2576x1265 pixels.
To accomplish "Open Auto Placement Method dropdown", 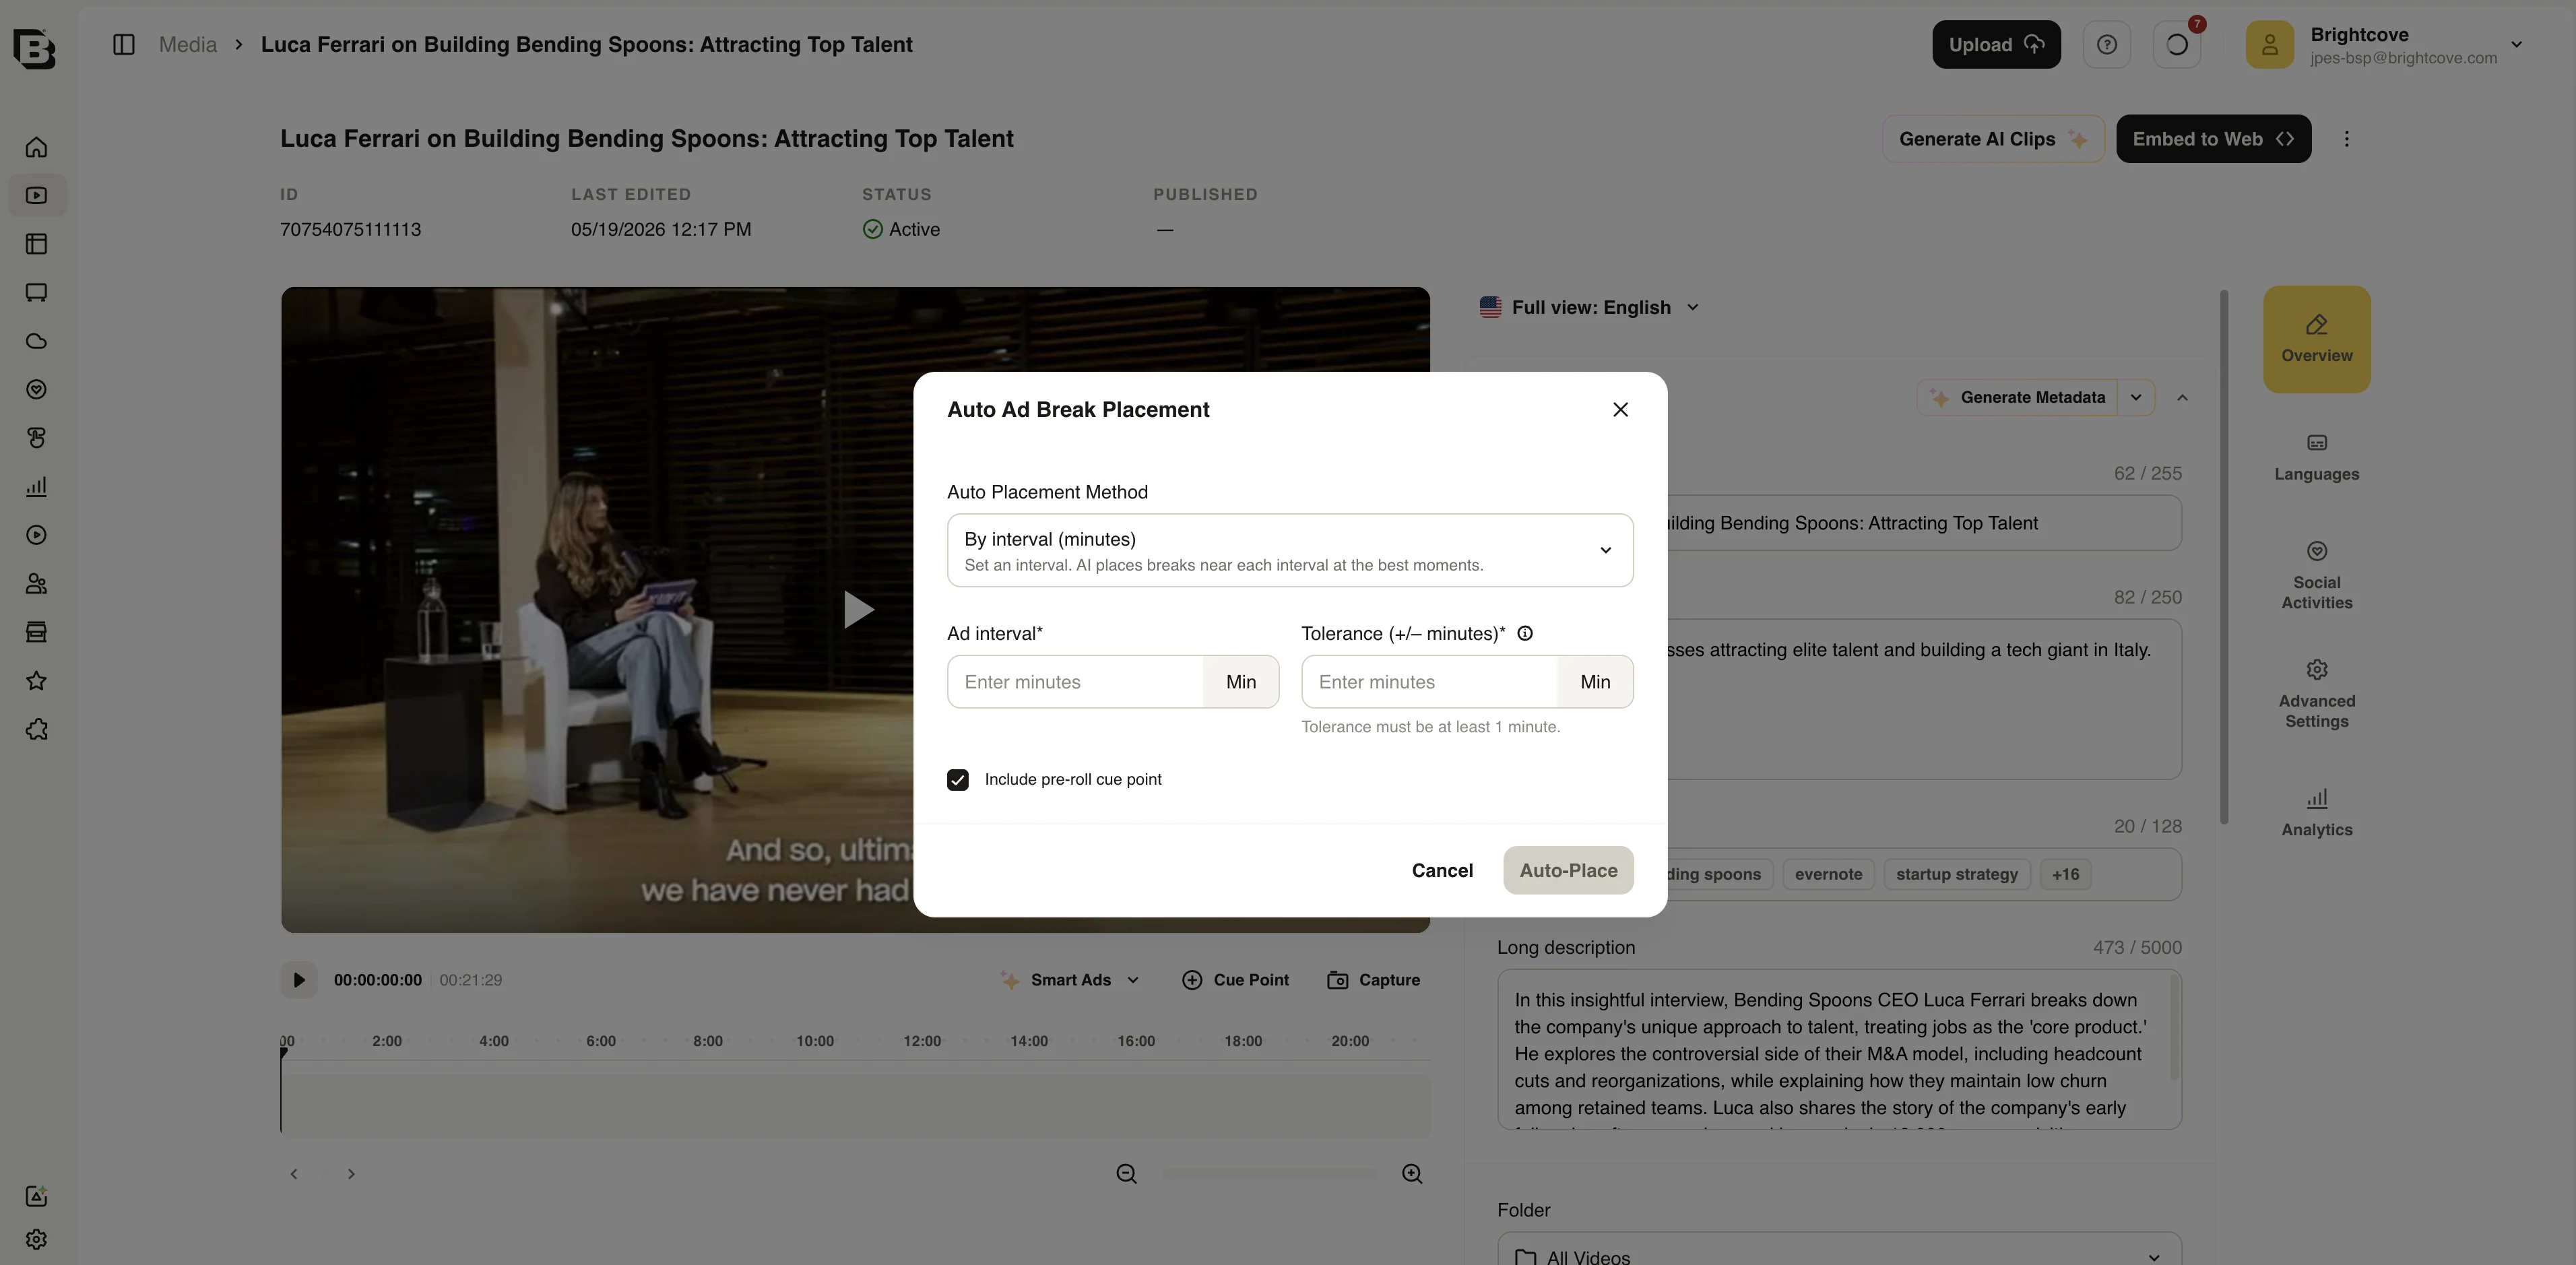I will click(1290, 550).
